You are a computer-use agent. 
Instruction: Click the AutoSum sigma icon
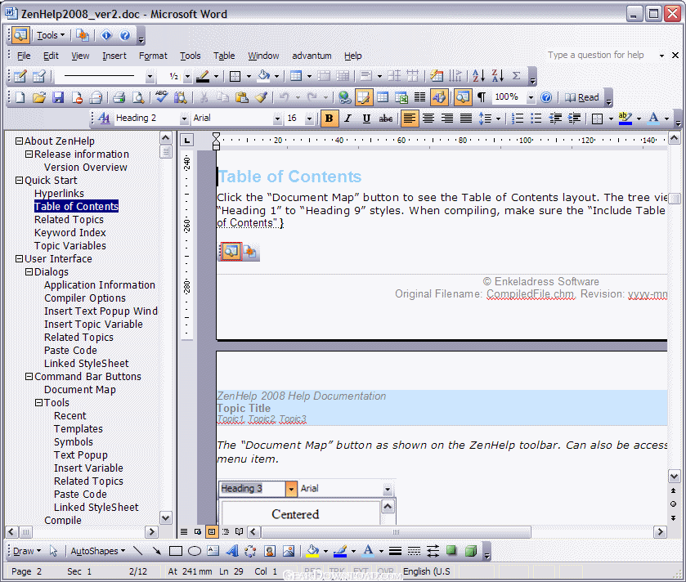tap(516, 76)
